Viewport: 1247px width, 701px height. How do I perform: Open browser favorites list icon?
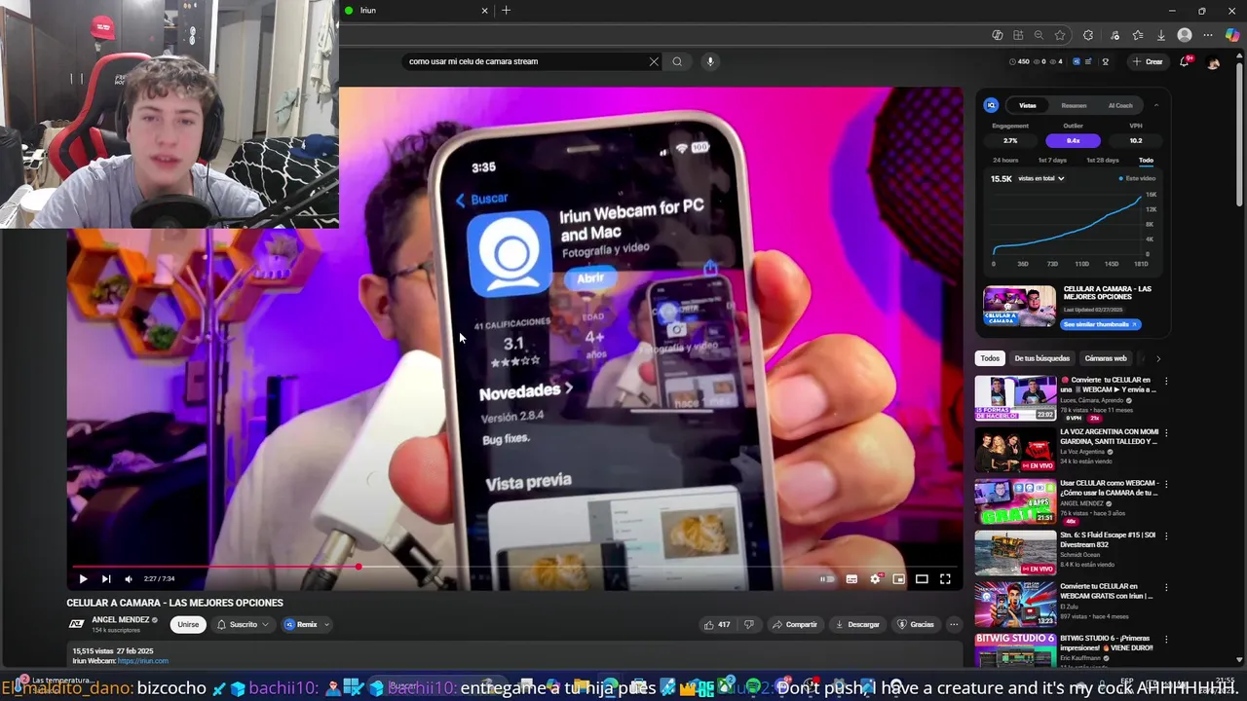pos(1137,35)
